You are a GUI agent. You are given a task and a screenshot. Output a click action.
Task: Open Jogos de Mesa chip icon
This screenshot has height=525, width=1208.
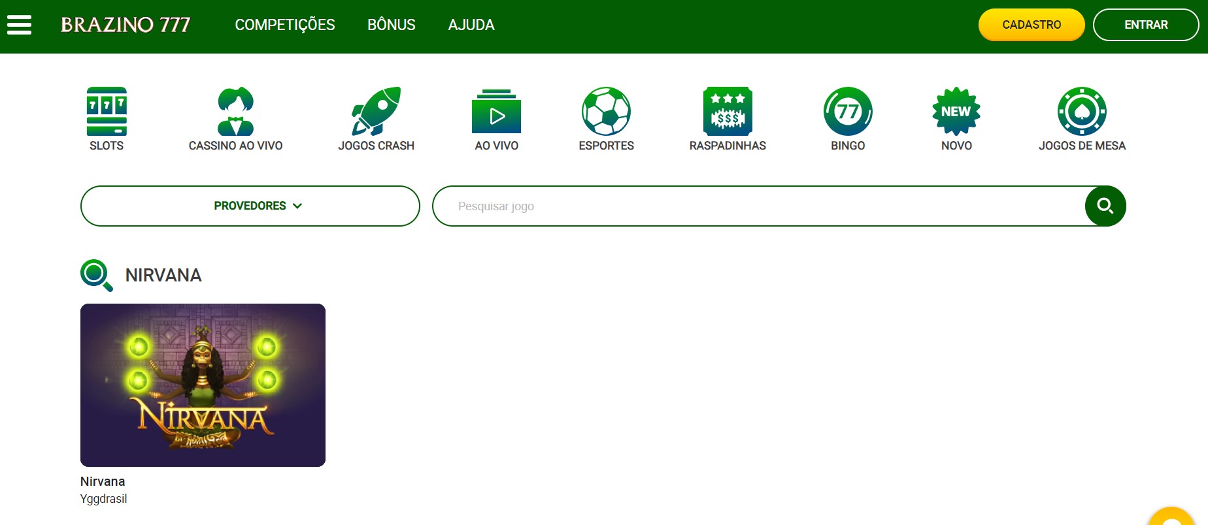(1082, 111)
